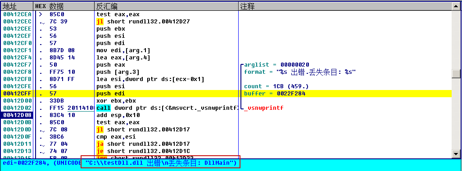Select address 00412CFB
Image resolution: width=462 pixels, height=171 pixels.
pyautogui.click(x=18, y=79)
